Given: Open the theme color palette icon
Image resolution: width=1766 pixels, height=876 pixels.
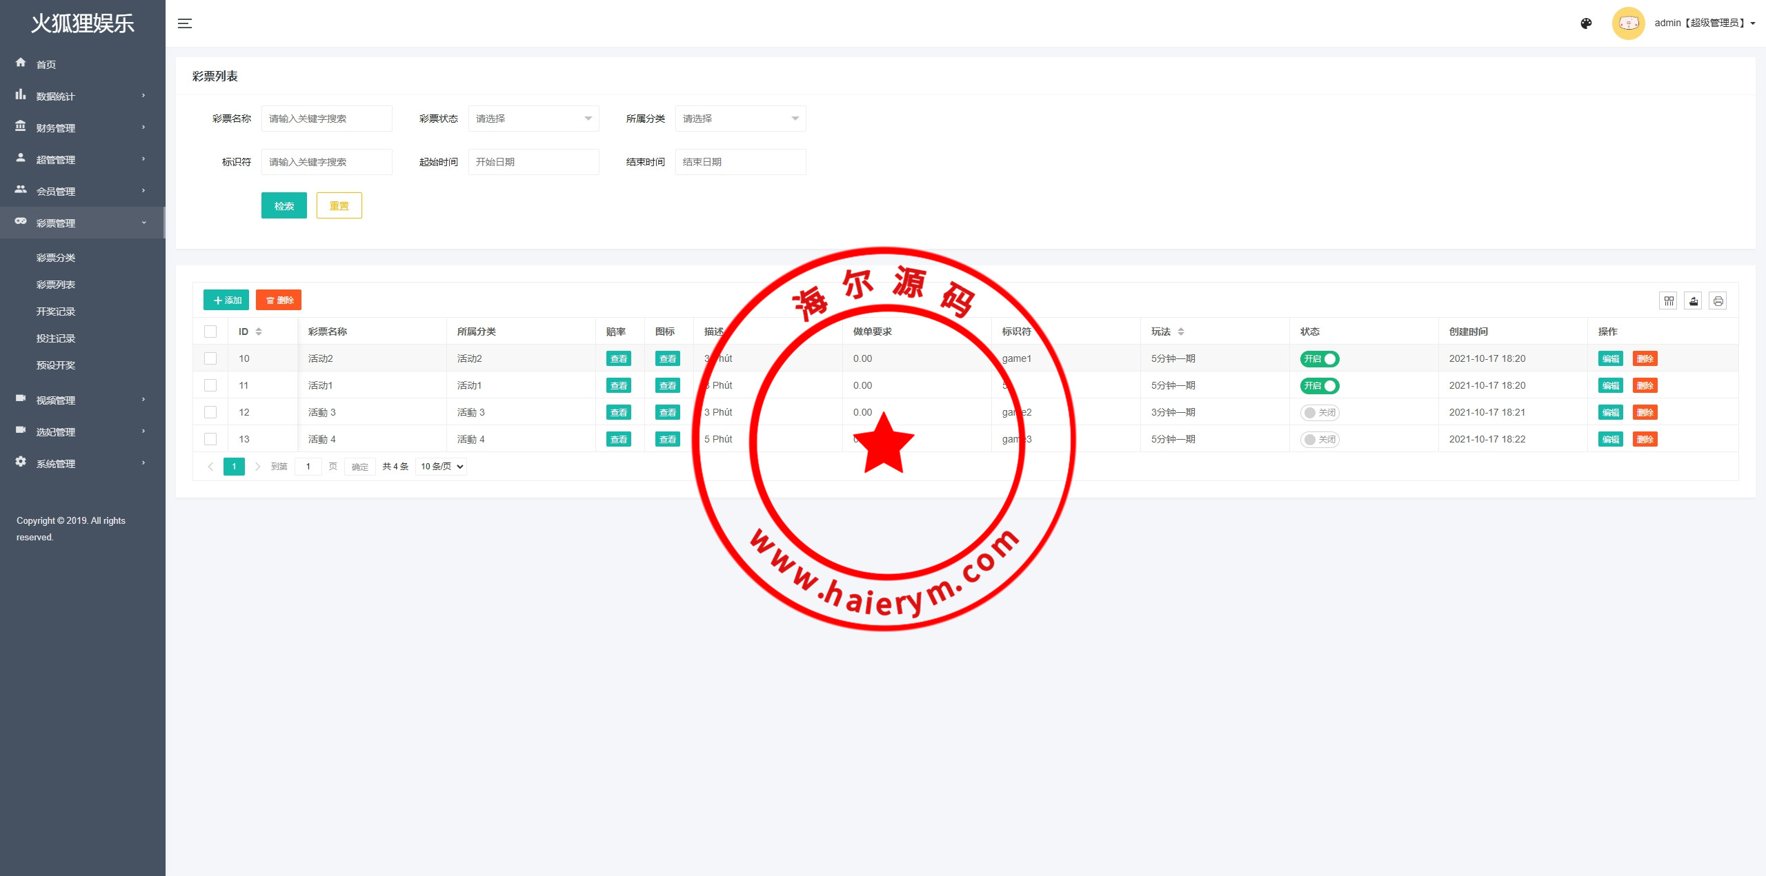Looking at the screenshot, I should point(1586,23).
